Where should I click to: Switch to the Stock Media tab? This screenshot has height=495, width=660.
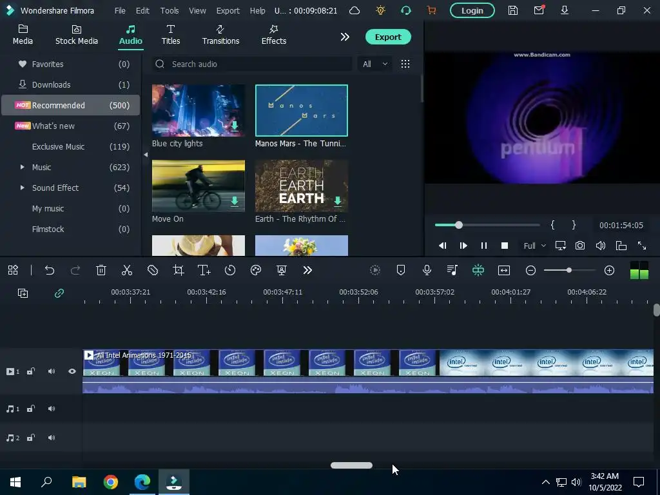[77, 35]
